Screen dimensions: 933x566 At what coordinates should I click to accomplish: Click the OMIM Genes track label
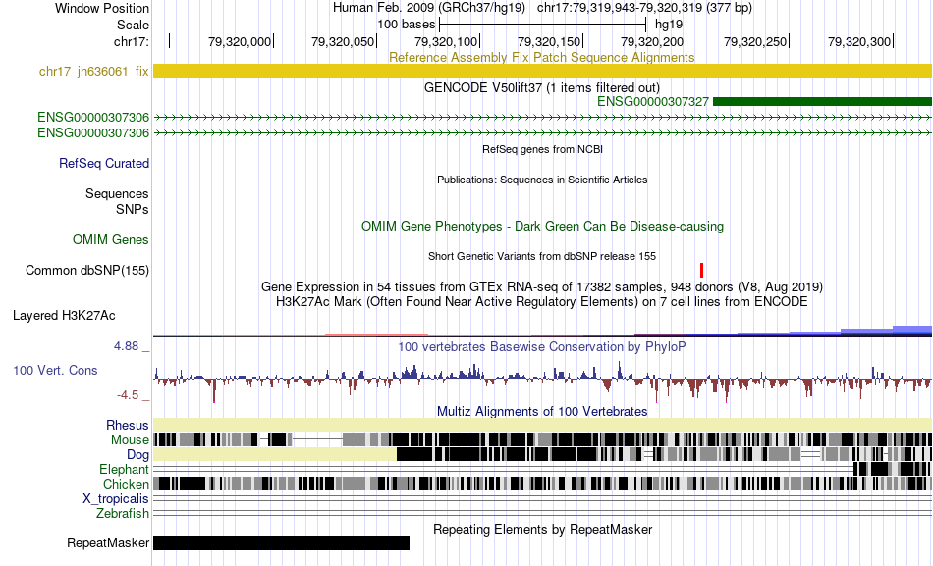tap(111, 240)
